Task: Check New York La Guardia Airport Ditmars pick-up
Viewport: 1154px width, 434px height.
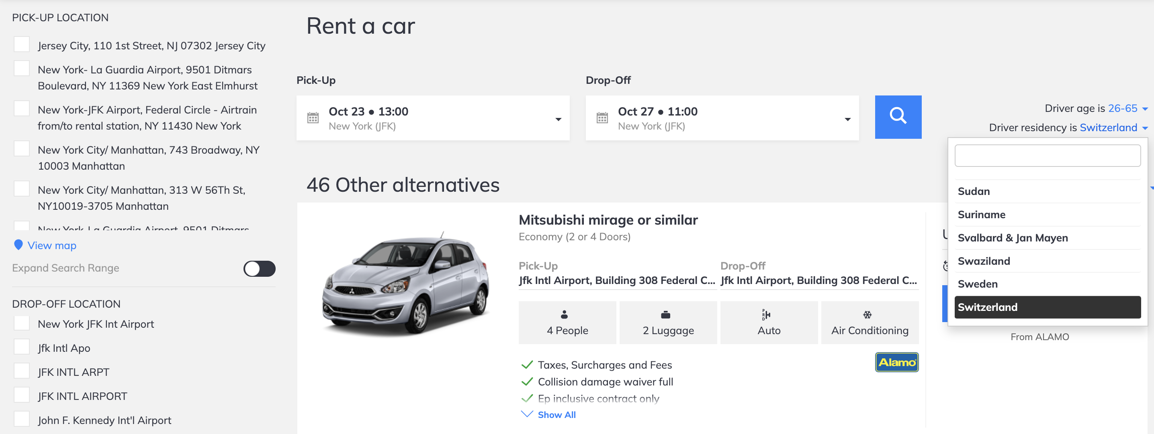Action: tap(22, 69)
